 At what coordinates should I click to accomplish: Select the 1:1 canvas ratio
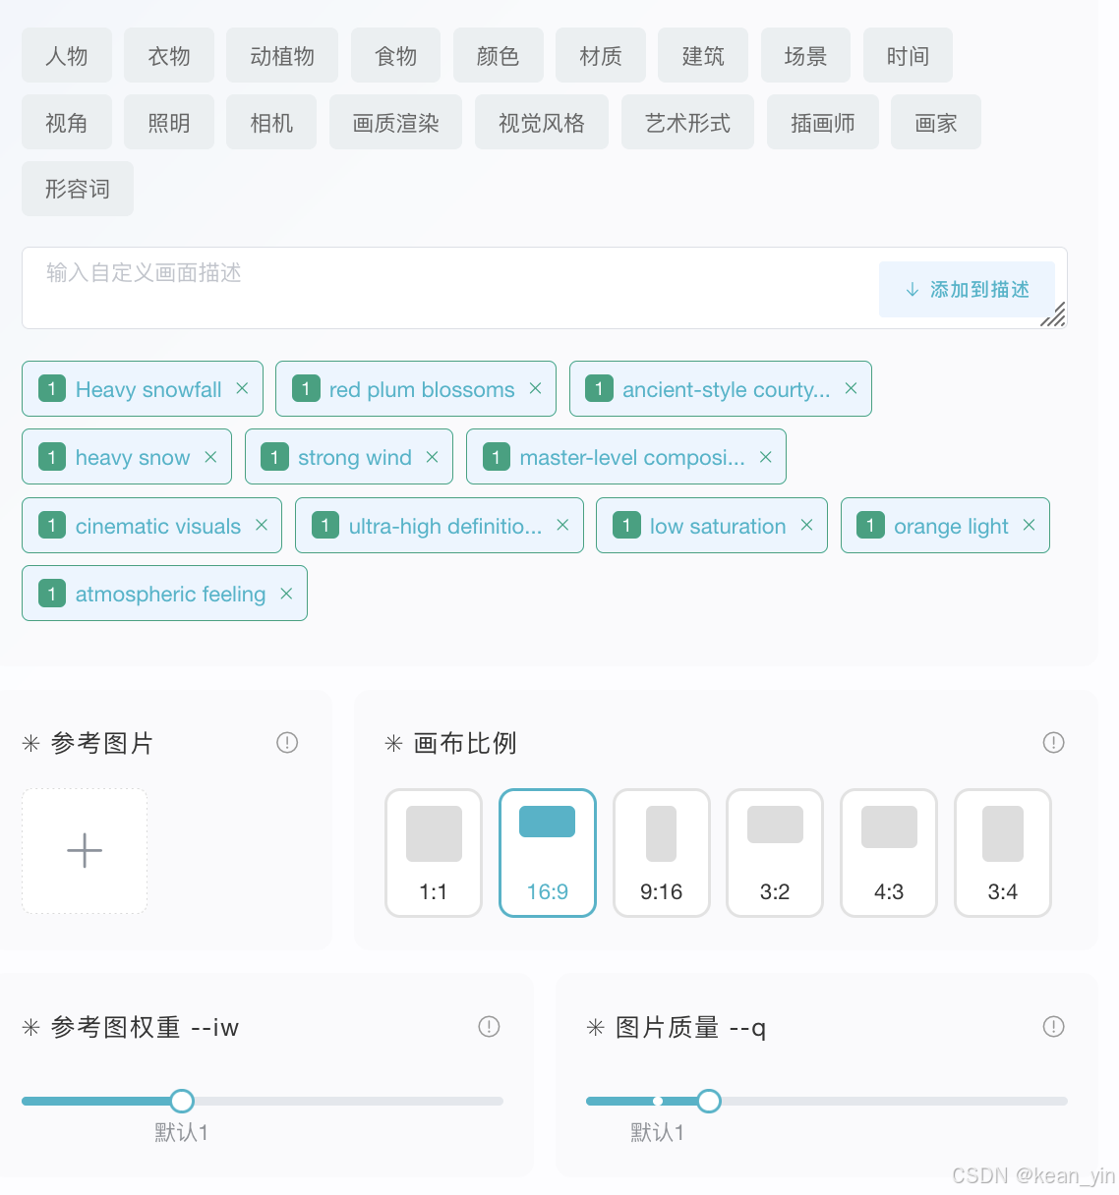click(x=434, y=852)
